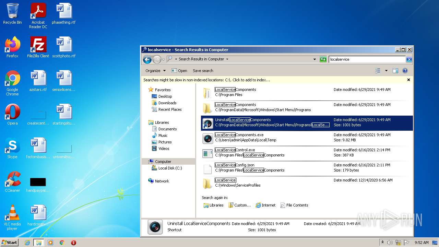Viewport: 439px width, 247px height.
Task: Open Explorer help question mark icon
Action: pyautogui.click(x=405, y=71)
